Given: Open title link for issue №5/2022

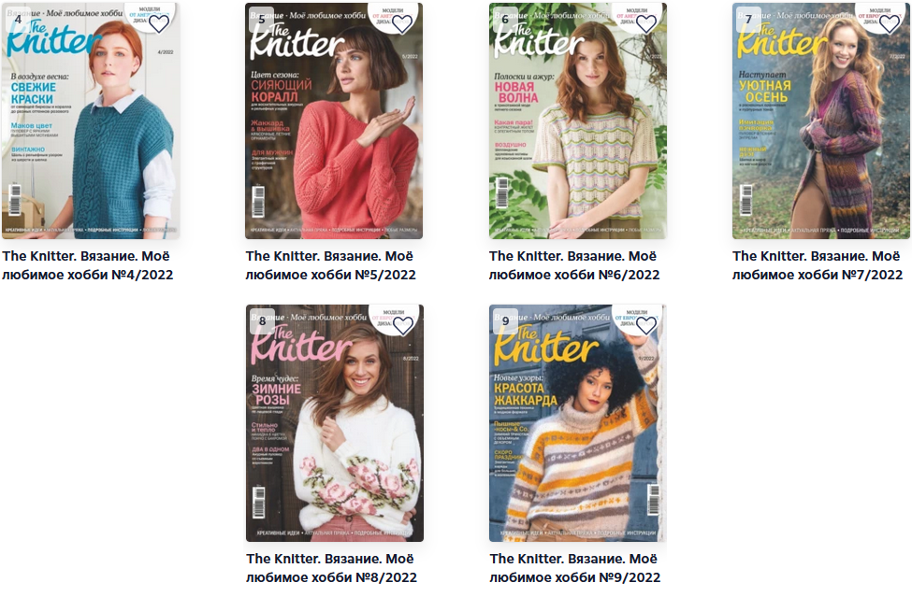Looking at the screenshot, I should coord(330,265).
